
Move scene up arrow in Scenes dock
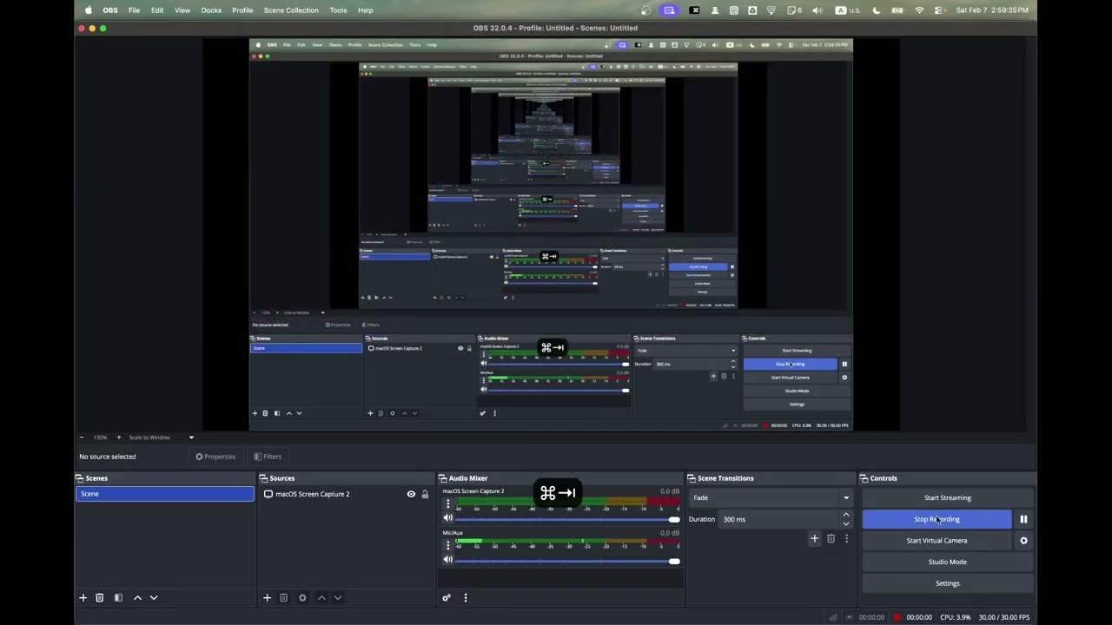[137, 597]
